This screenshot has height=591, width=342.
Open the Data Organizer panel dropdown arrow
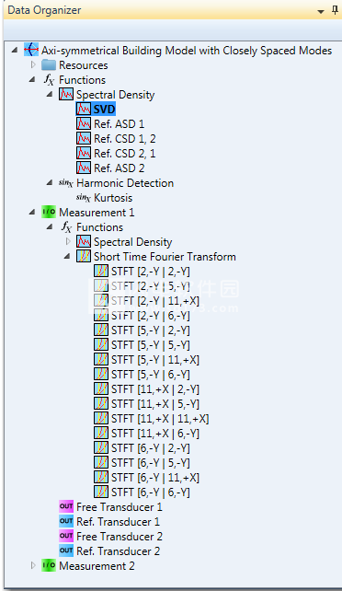(321, 11)
